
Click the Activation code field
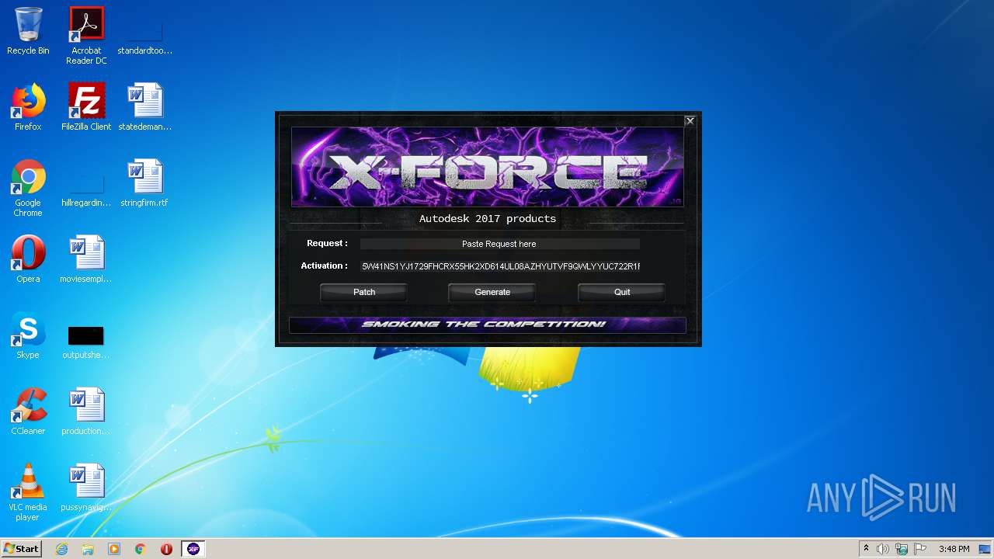[x=500, y=266]
